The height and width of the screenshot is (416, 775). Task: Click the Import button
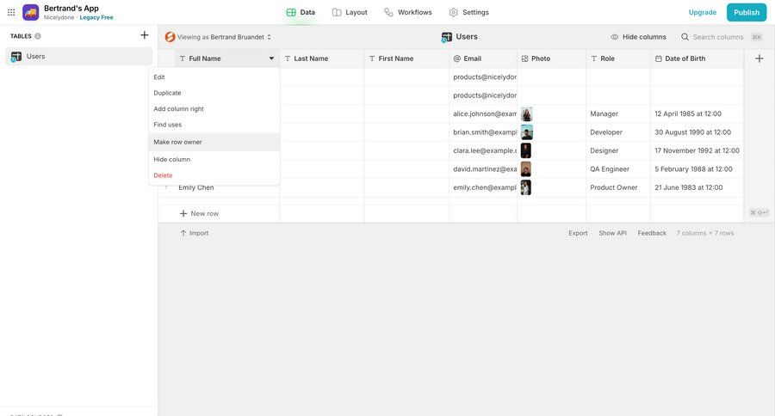tap(195, 233)
